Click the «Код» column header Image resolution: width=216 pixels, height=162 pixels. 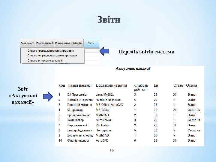coord(61,85)
